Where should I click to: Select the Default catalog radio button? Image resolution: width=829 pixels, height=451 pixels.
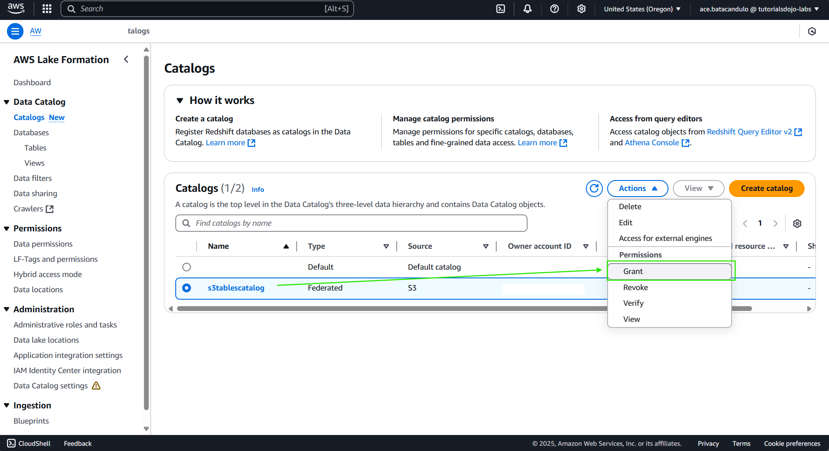click(187, 267)
